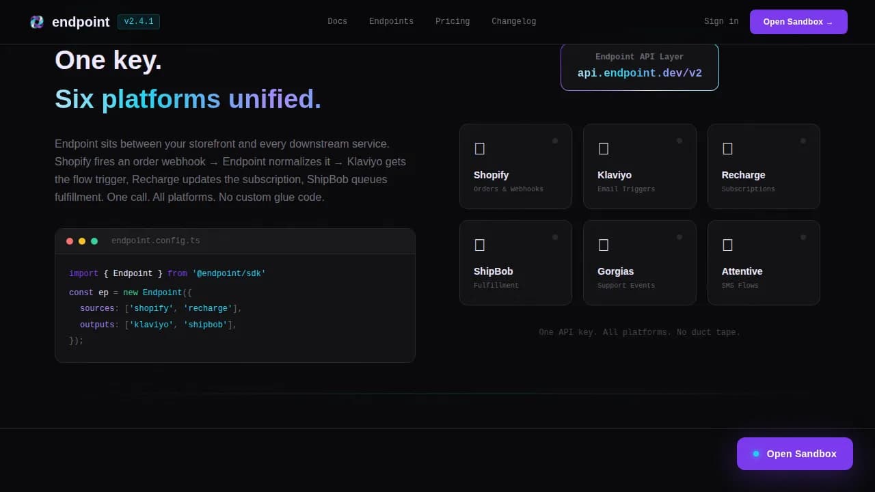Click 'Subscriptions' subtitle text
The width and height of the screenshot is (875, 492).
(x=749, y=189)
